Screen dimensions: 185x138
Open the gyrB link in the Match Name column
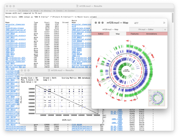point(74,26)
